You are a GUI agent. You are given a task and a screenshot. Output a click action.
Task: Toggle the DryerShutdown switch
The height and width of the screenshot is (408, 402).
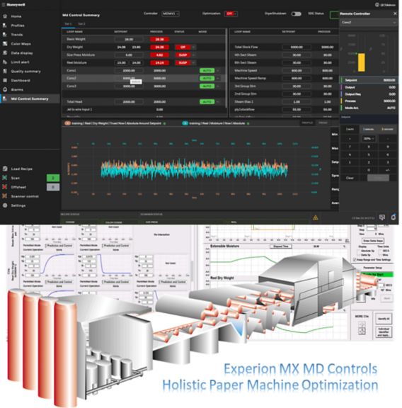(x=296, y=13)
